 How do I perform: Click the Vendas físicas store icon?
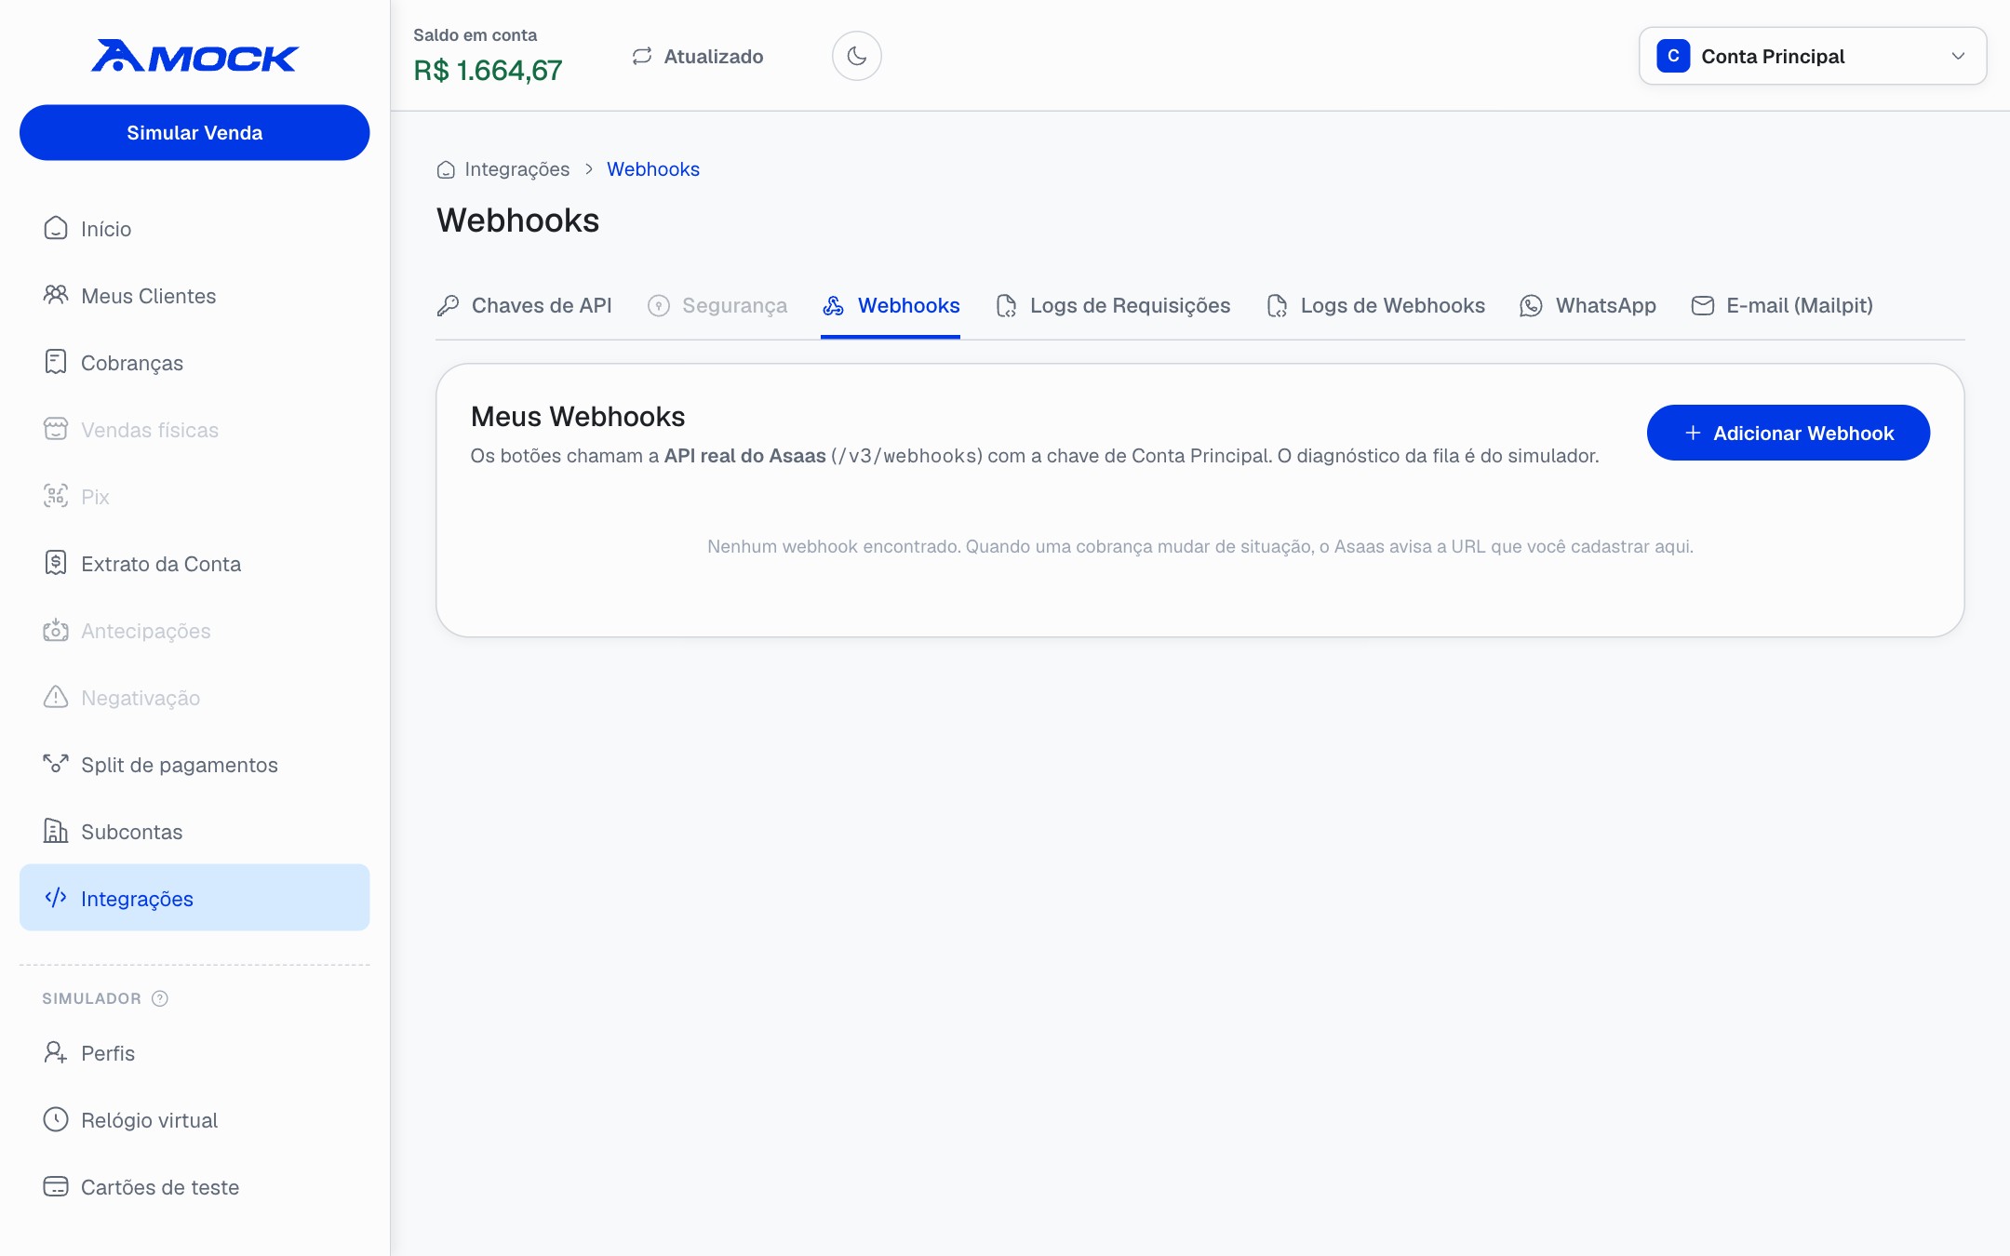56,429
